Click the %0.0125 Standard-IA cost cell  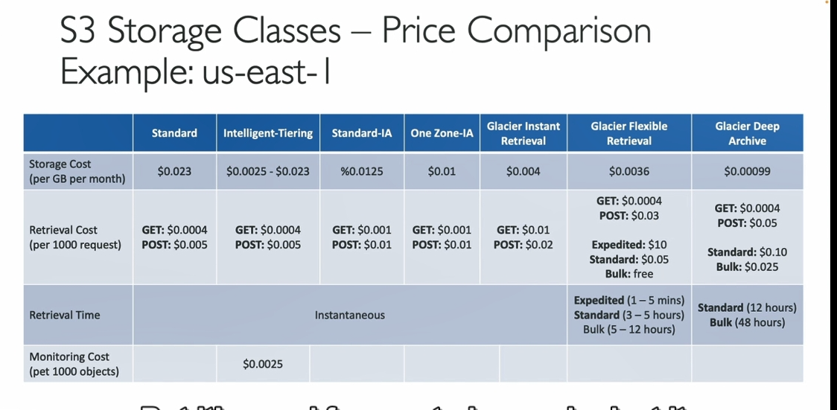[362, 171]
